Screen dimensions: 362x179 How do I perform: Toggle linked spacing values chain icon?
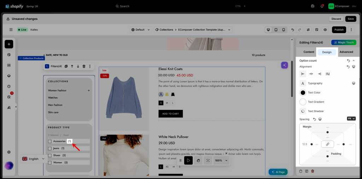[327, 144]
